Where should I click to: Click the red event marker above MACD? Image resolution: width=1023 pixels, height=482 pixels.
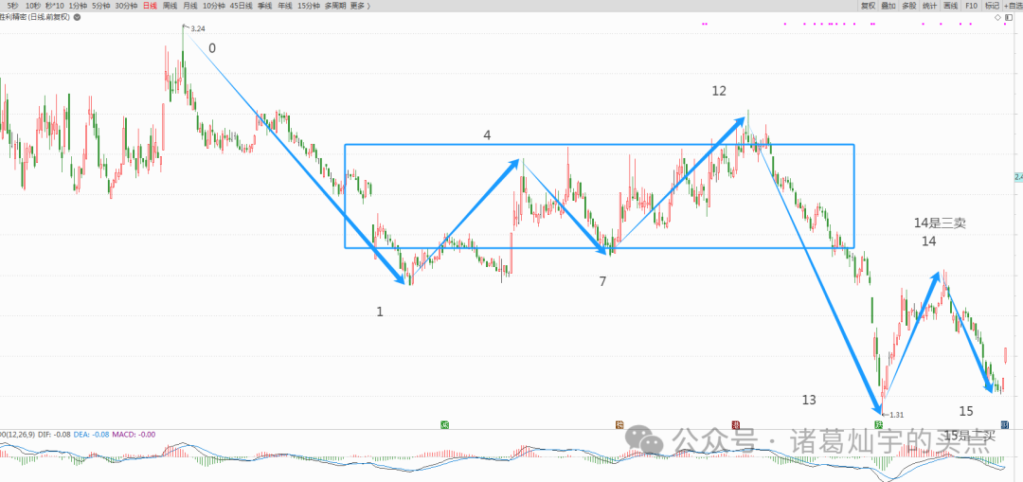[736, 425]
